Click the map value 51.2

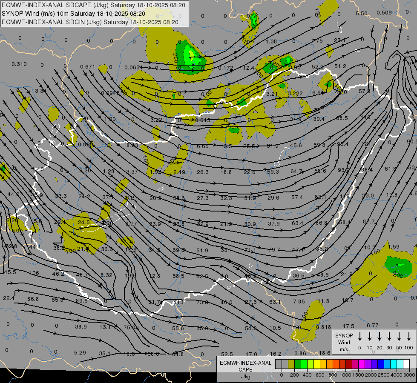point(340,66)
